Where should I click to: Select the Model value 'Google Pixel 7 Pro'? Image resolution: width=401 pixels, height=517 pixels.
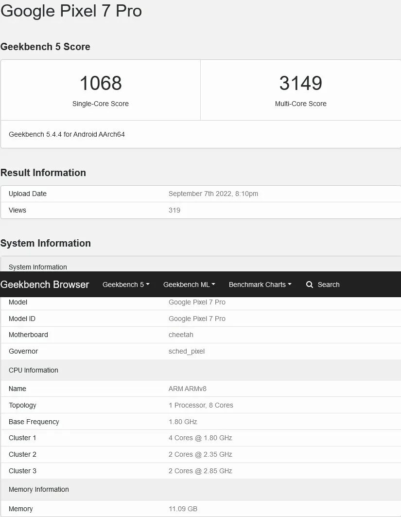pos(197,302)
